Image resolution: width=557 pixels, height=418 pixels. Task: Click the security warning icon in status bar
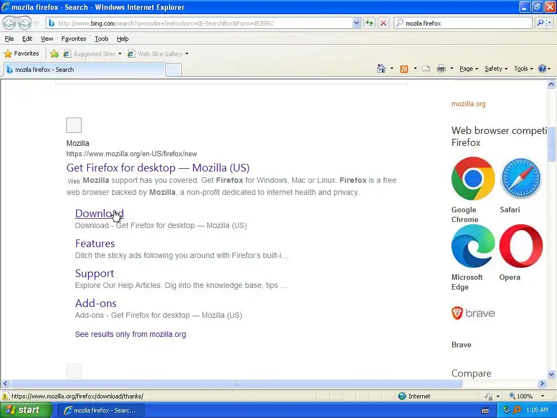[x=5, y=396]
